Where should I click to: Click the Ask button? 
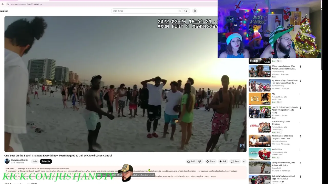tap(223, 161)
